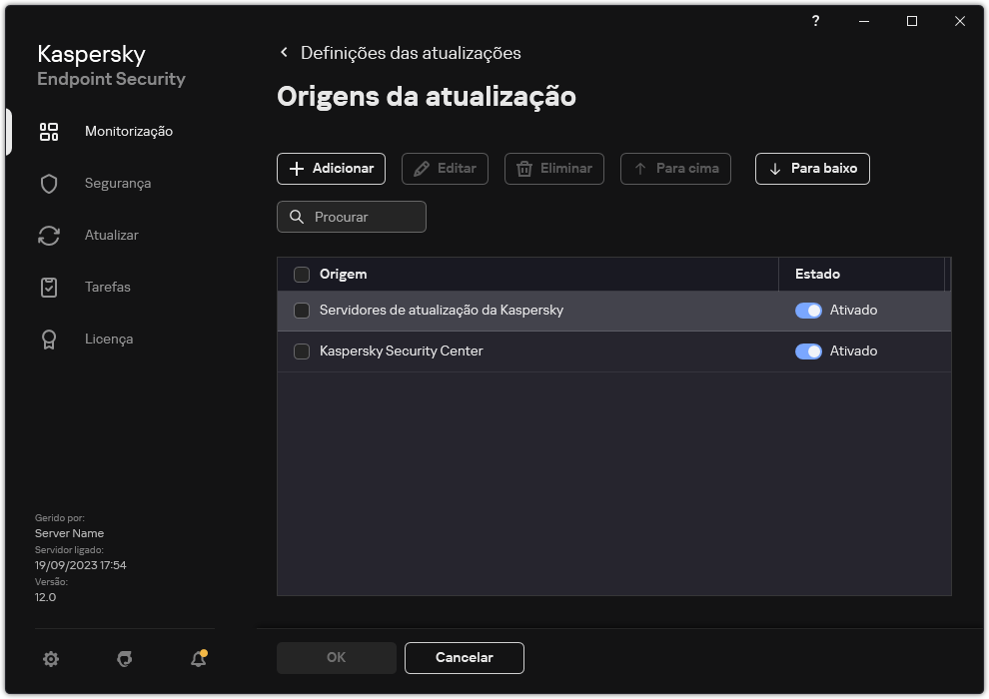This screenshot has width=989, height=699.
Task: Click inside the Procurar search field
Action: point(360,217)
